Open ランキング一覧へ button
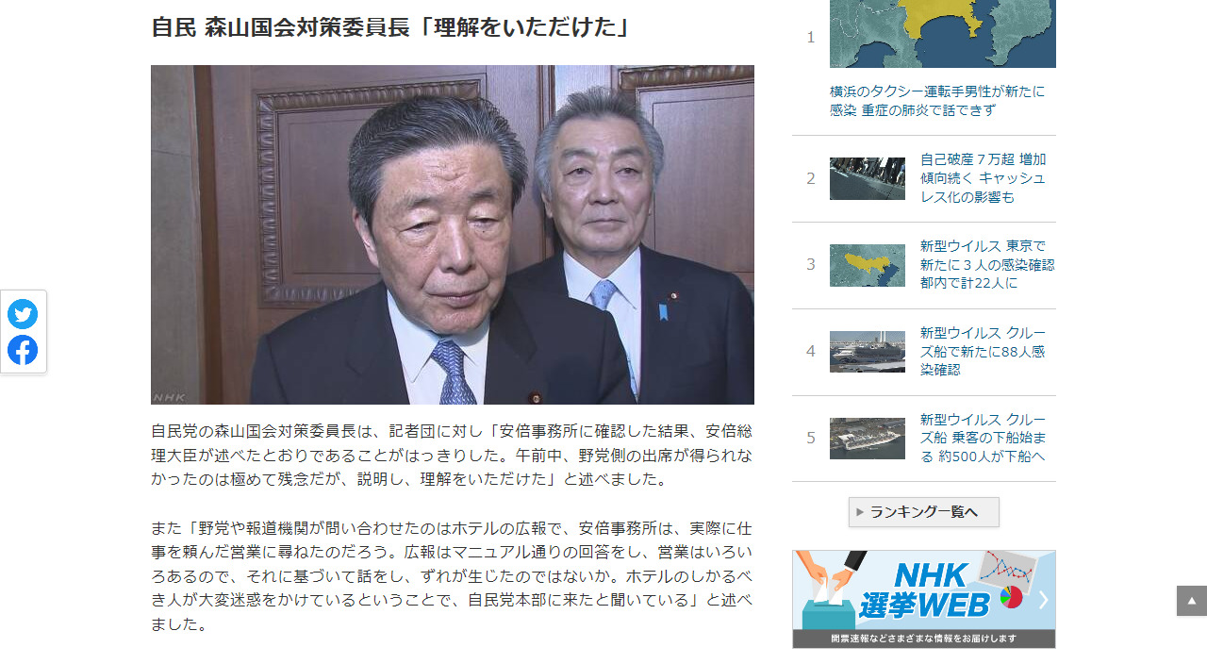 pos(924,512)
